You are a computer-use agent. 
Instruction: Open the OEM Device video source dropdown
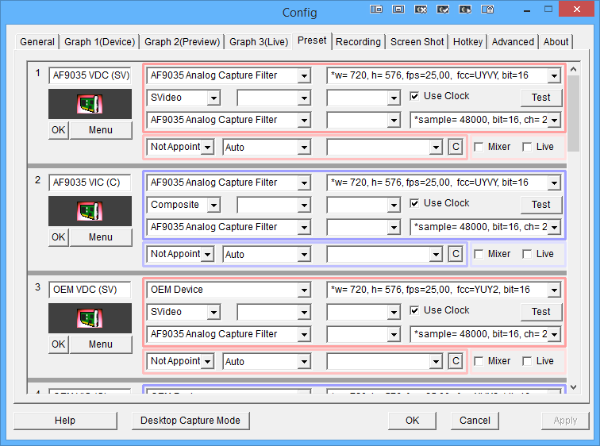tap(229, 290)
